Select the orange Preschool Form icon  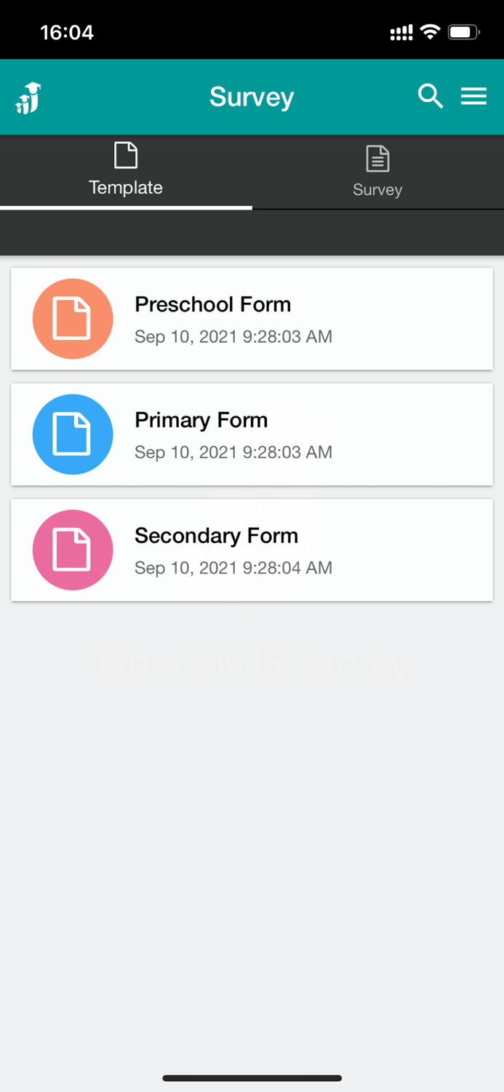tap(73, 318)
